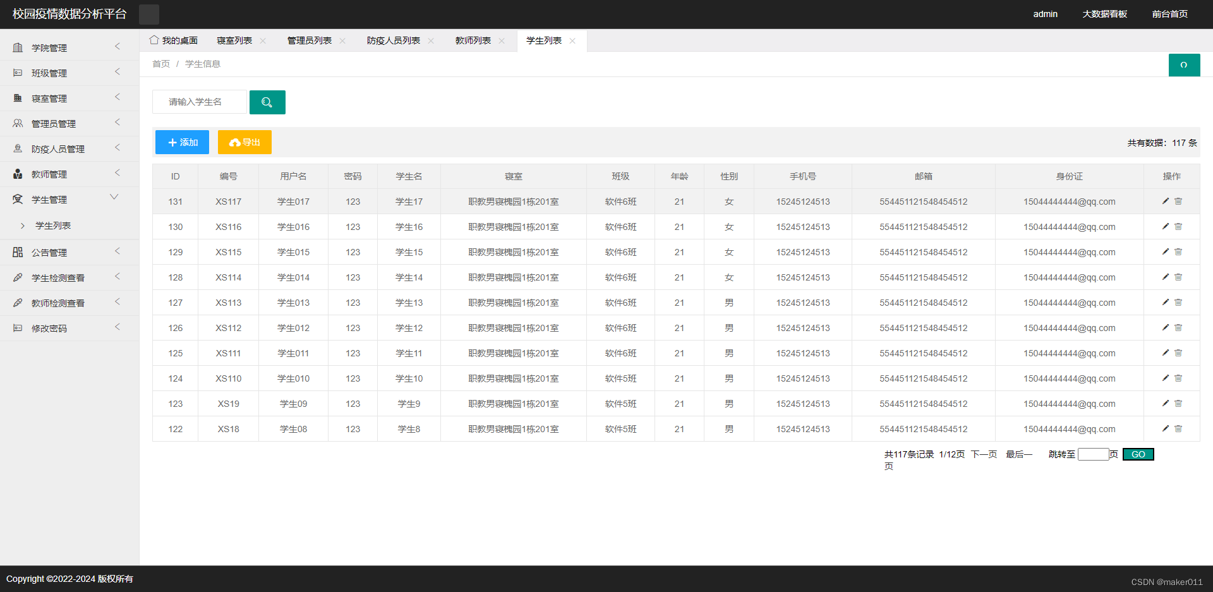The width and height of the screenshot is (1213, 592).
Task: Click the green refresh button
Action: pyautogui.click(x=1184, y=65)
